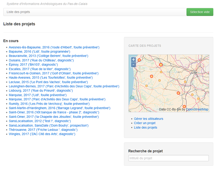Click 'Liste des projets' link under the map
The image size is (218, 170).
[145, 128]
